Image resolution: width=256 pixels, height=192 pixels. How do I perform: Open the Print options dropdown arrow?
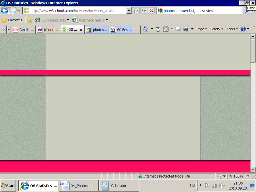click(x=192, y=29)
